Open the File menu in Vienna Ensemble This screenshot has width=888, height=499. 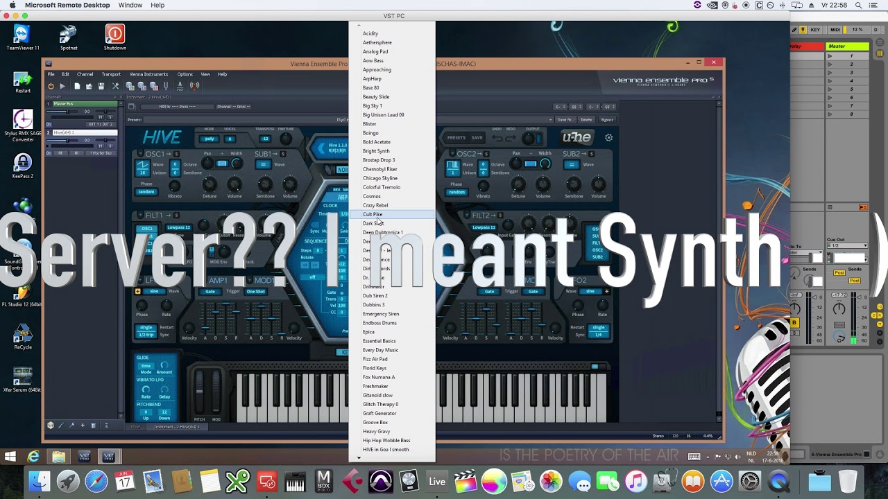pos(51,74)
